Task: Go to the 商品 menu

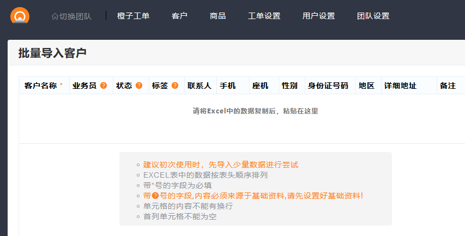Action: click(218, 16)
